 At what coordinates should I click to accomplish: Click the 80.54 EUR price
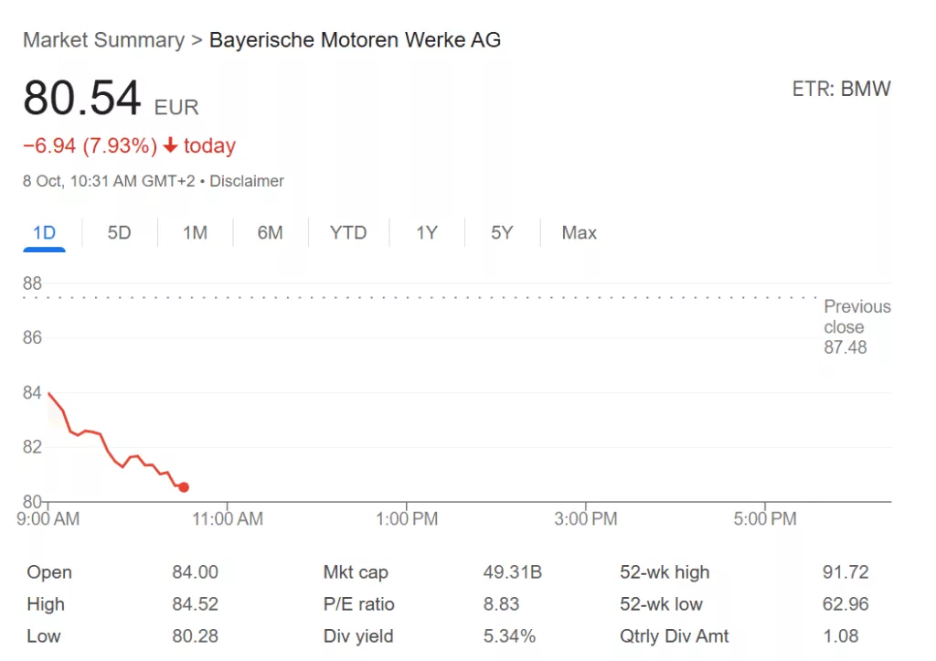tap(82, 100)
